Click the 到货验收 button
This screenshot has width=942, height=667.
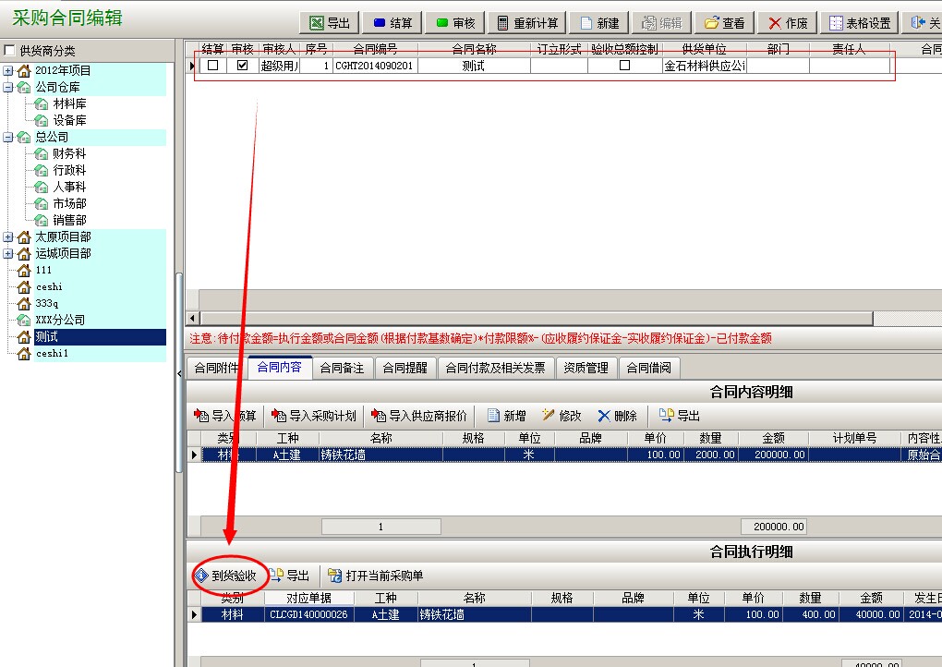[224, 576]
